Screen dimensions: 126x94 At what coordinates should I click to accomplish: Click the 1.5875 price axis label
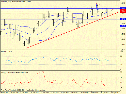123,13
